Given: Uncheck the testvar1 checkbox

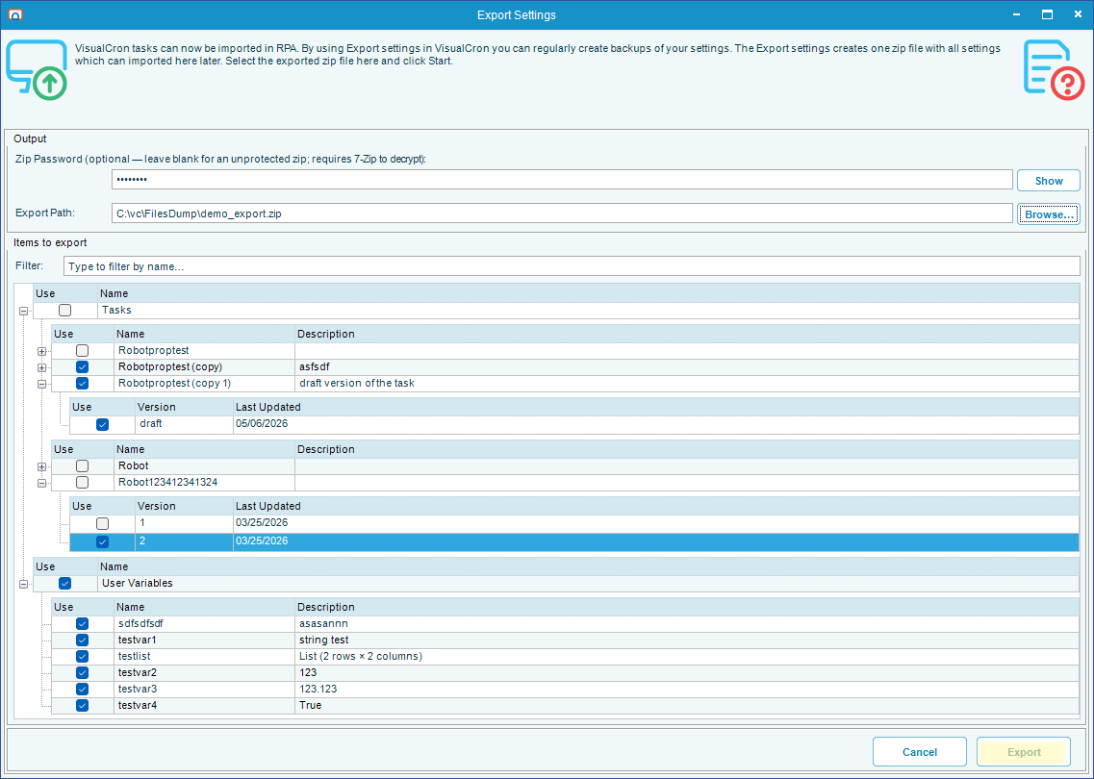Looking at the screenshot, I should [x=83, y=641].
